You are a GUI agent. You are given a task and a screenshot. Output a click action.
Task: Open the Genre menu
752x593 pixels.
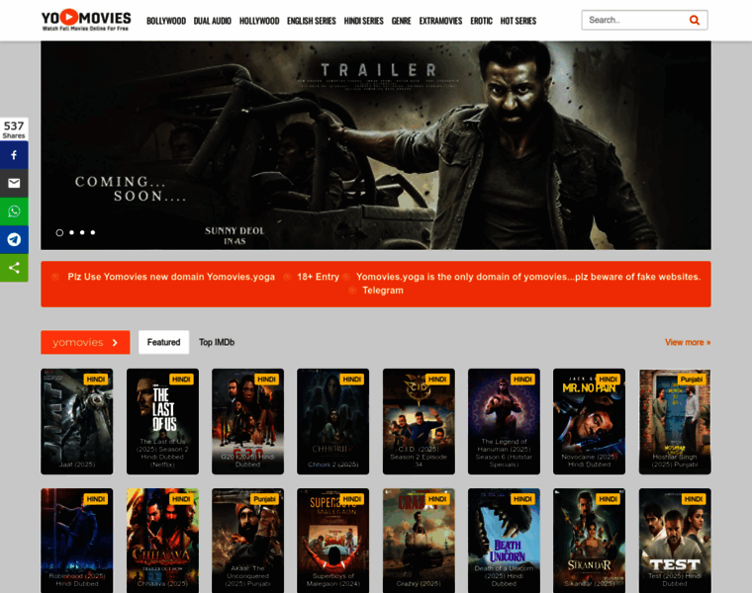(x=402, y=21)
